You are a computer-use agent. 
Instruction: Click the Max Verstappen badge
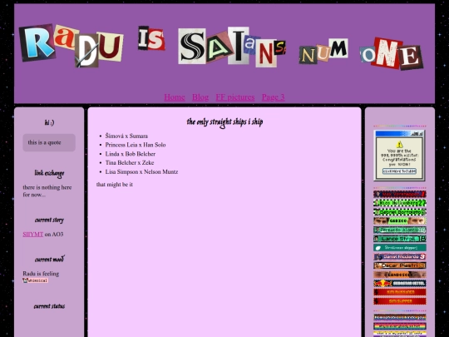point(400,194)
